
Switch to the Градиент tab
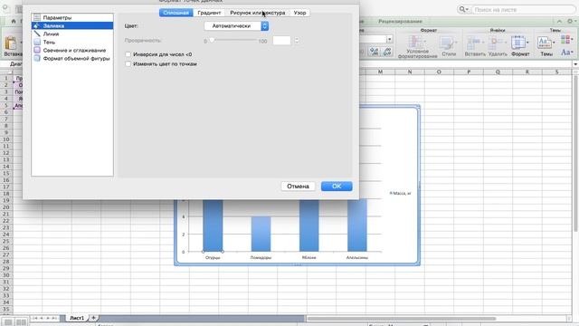[x=209, y=13]
